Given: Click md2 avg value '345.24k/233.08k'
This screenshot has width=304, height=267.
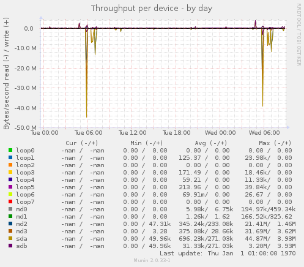Looking at the screenshot, I should (206, 224).
